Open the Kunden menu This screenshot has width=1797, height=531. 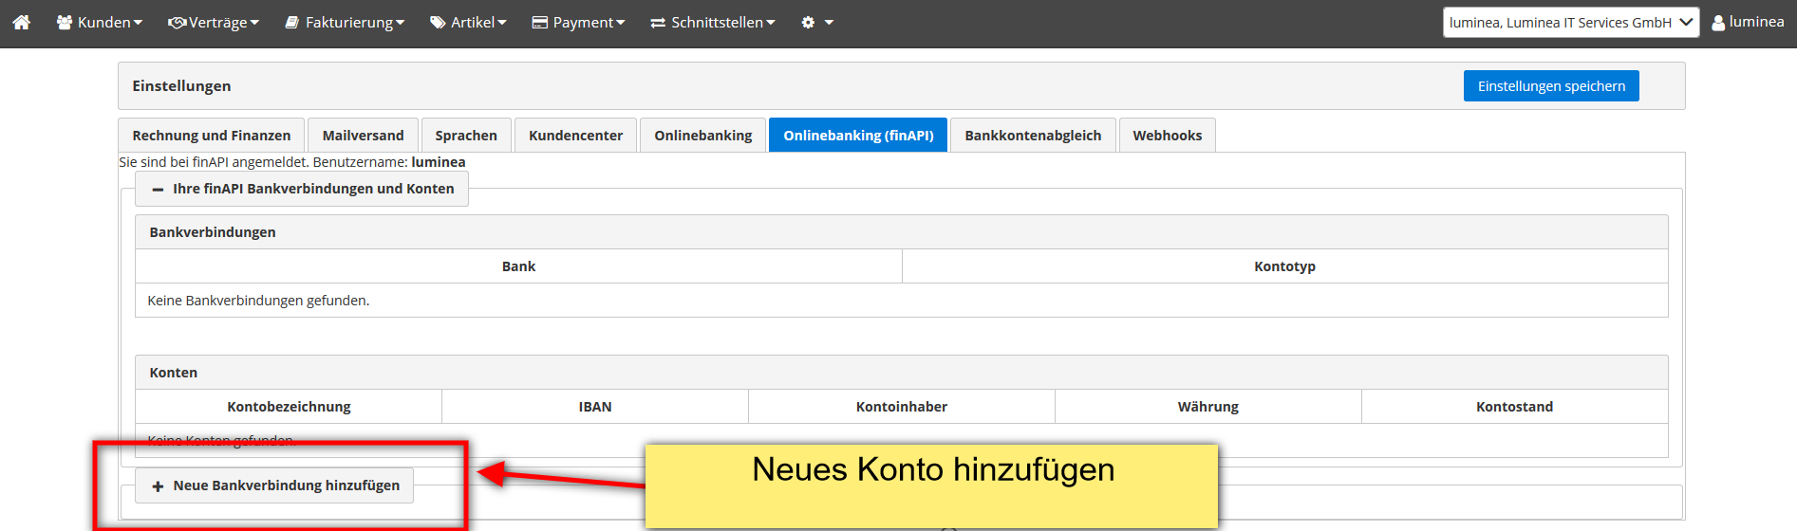click(x=100, y=23)
